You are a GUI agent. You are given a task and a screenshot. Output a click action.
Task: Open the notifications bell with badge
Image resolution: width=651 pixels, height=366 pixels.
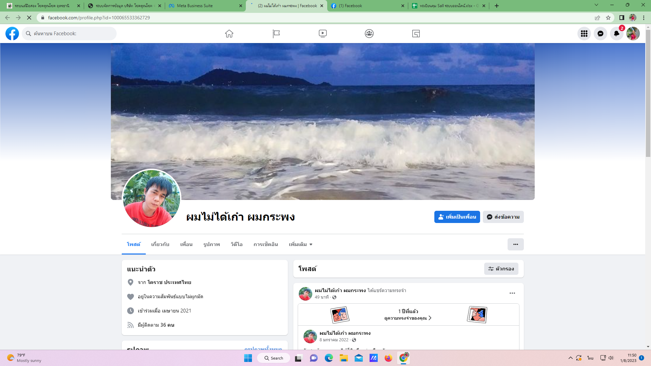[616, 34]
